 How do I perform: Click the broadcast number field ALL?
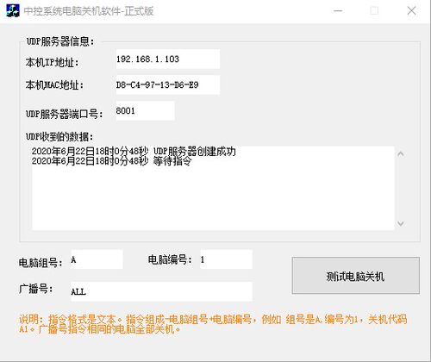point(161,291)
